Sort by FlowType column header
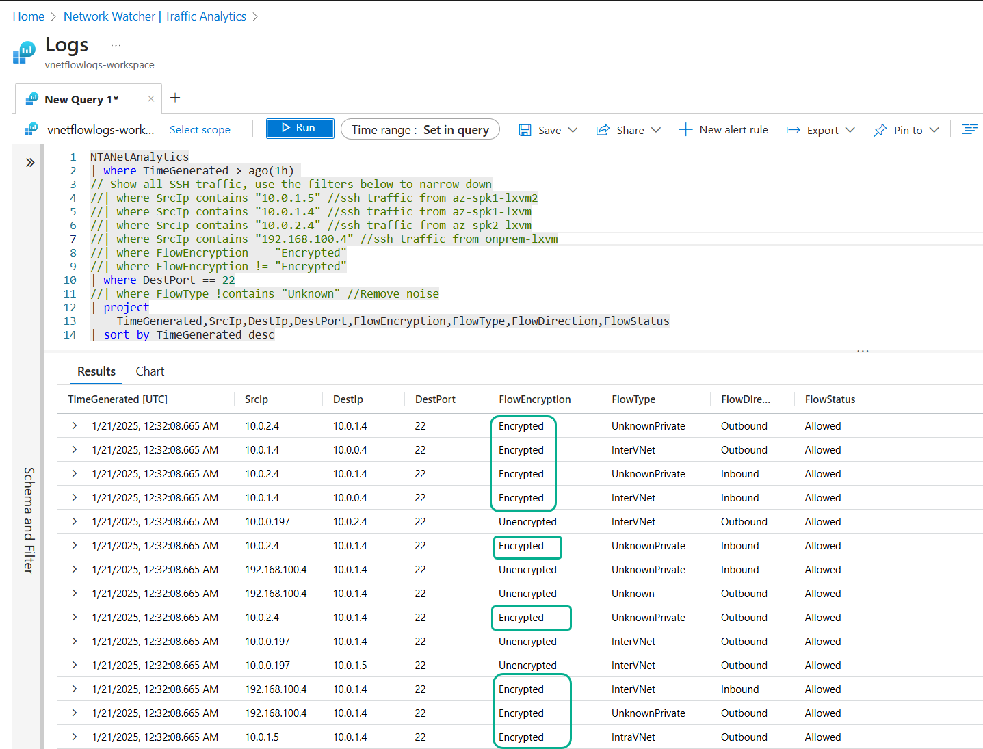Image resolution: width=983 pixels, height=749 pixels. (x=633, y=399)
